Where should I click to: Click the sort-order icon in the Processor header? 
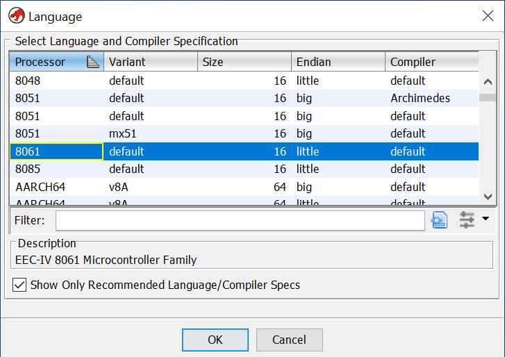tap(93, 62)
